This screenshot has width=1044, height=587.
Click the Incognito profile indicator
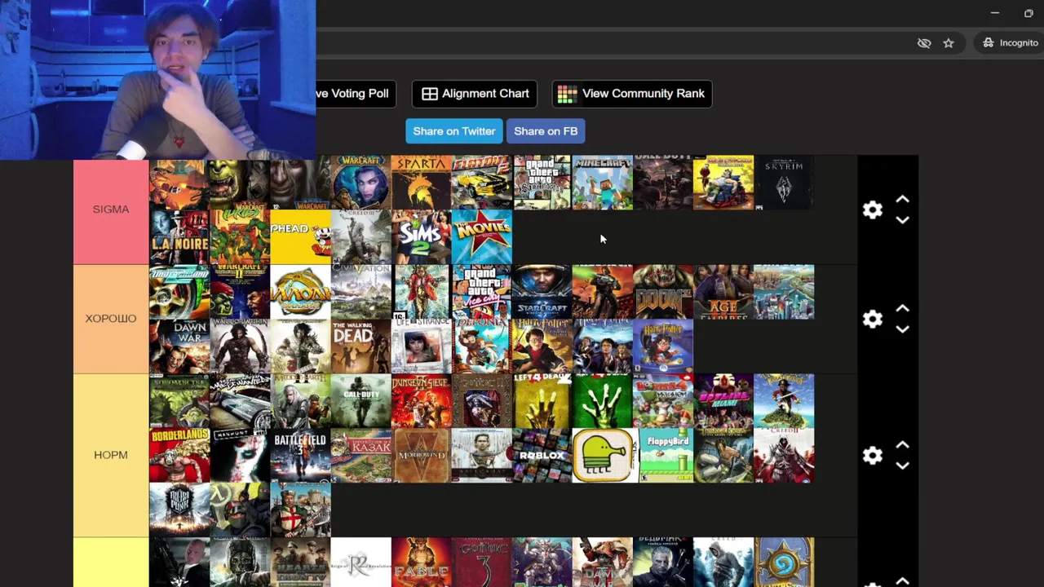pos(1010,43)
